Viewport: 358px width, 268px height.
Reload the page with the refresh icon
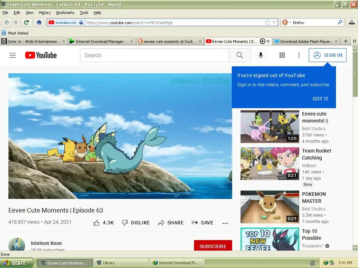[x=27, y=22]
